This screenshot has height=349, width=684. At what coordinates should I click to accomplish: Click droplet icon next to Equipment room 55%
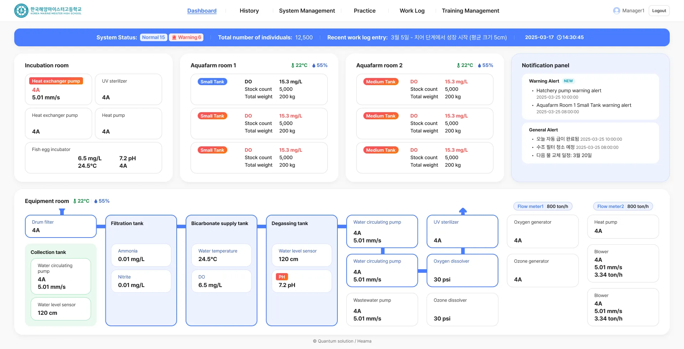coord(96,201)
